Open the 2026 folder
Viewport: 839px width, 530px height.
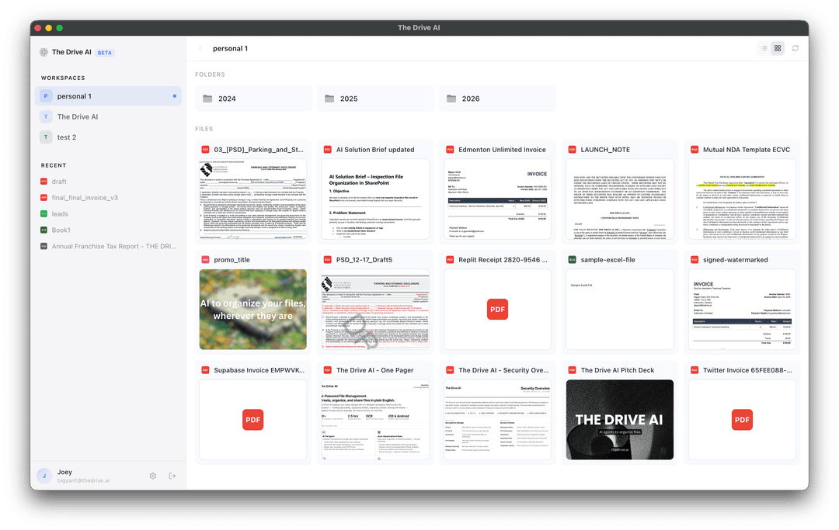(498, 99)
